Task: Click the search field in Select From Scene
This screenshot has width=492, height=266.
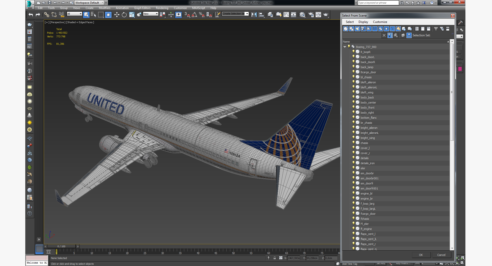Action: coord(362,35)
